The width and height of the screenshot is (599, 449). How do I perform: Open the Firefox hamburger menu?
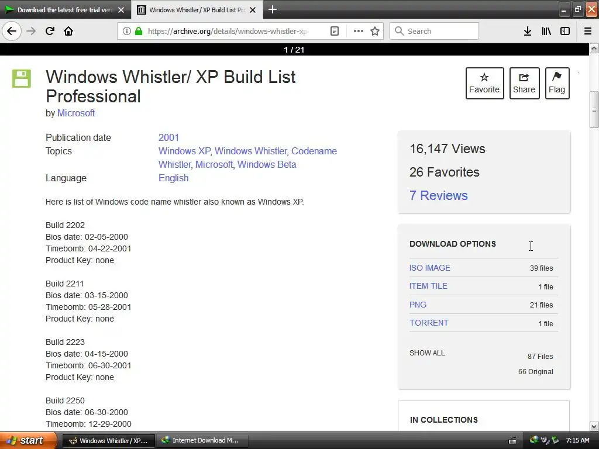(588, 31)
